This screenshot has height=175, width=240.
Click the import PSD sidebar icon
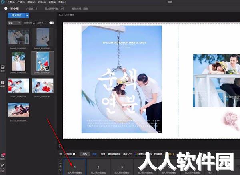3,168
